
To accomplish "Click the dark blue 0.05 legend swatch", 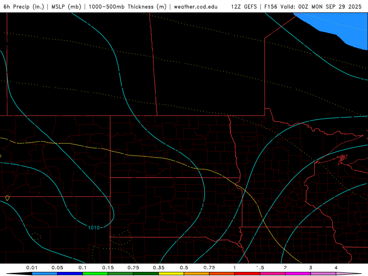I will (70, 274).
